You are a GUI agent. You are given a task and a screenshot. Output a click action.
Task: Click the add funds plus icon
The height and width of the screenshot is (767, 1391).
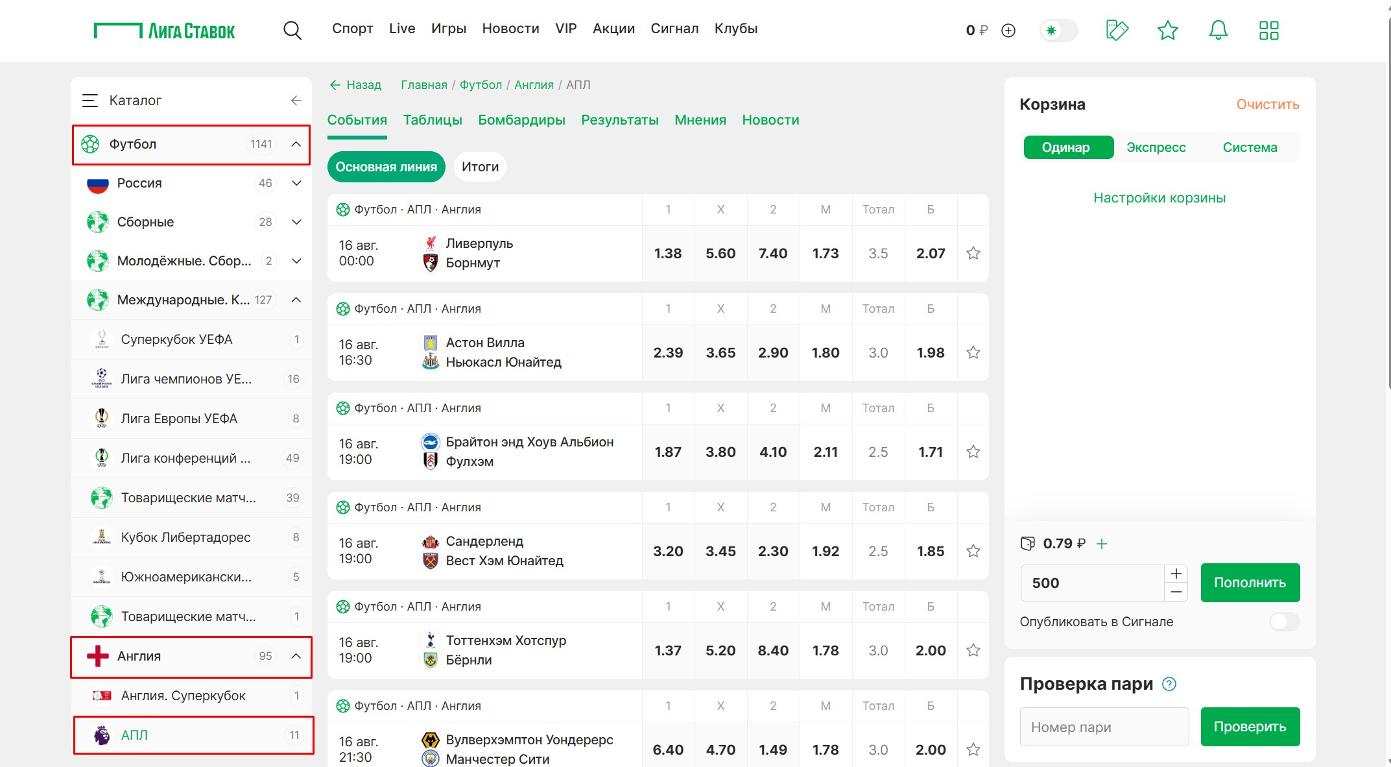(x=1008, y=30)
